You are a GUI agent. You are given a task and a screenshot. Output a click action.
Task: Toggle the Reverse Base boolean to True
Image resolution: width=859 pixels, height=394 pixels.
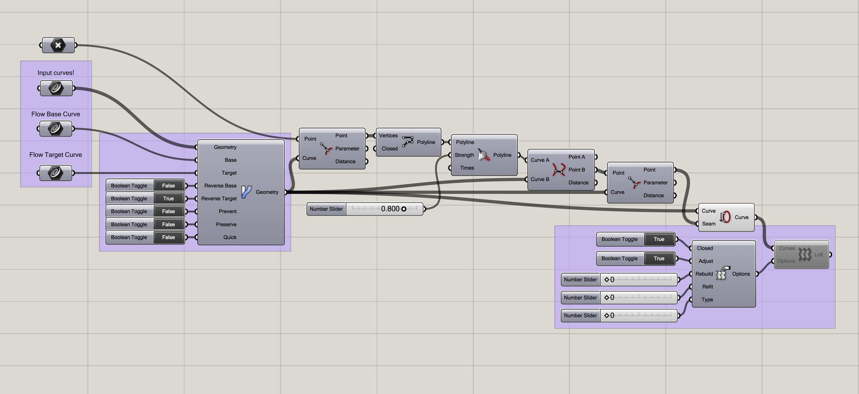168,186
